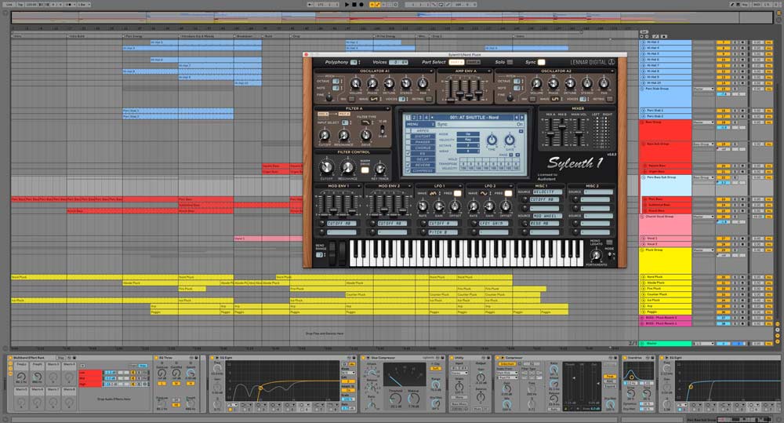Click the Stop button in the transport
The height and width of the screenshot is (423, 784).
click(354, 5)
